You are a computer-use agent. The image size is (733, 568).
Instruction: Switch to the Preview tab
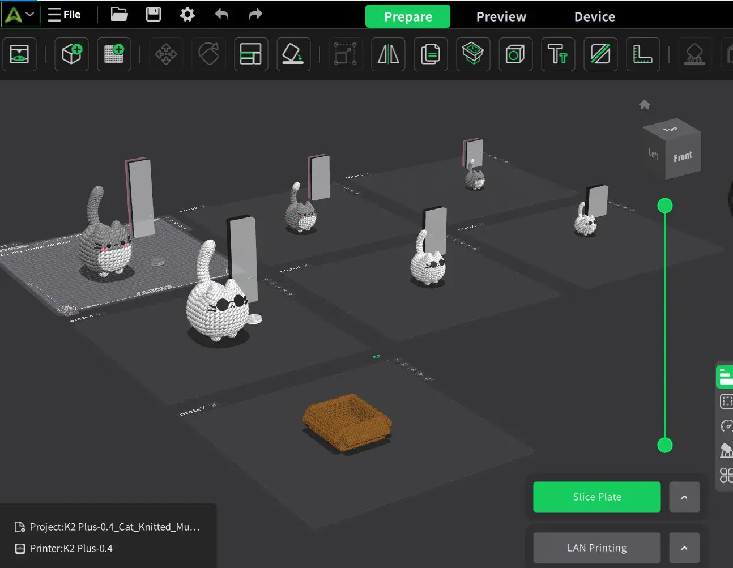pos(501,16)
